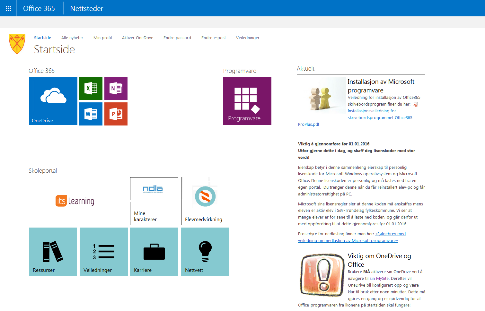Viewport: 485px width, 311px height.
Task: Open the Karriere briefcase tile
Action: (x=154, y=252)
